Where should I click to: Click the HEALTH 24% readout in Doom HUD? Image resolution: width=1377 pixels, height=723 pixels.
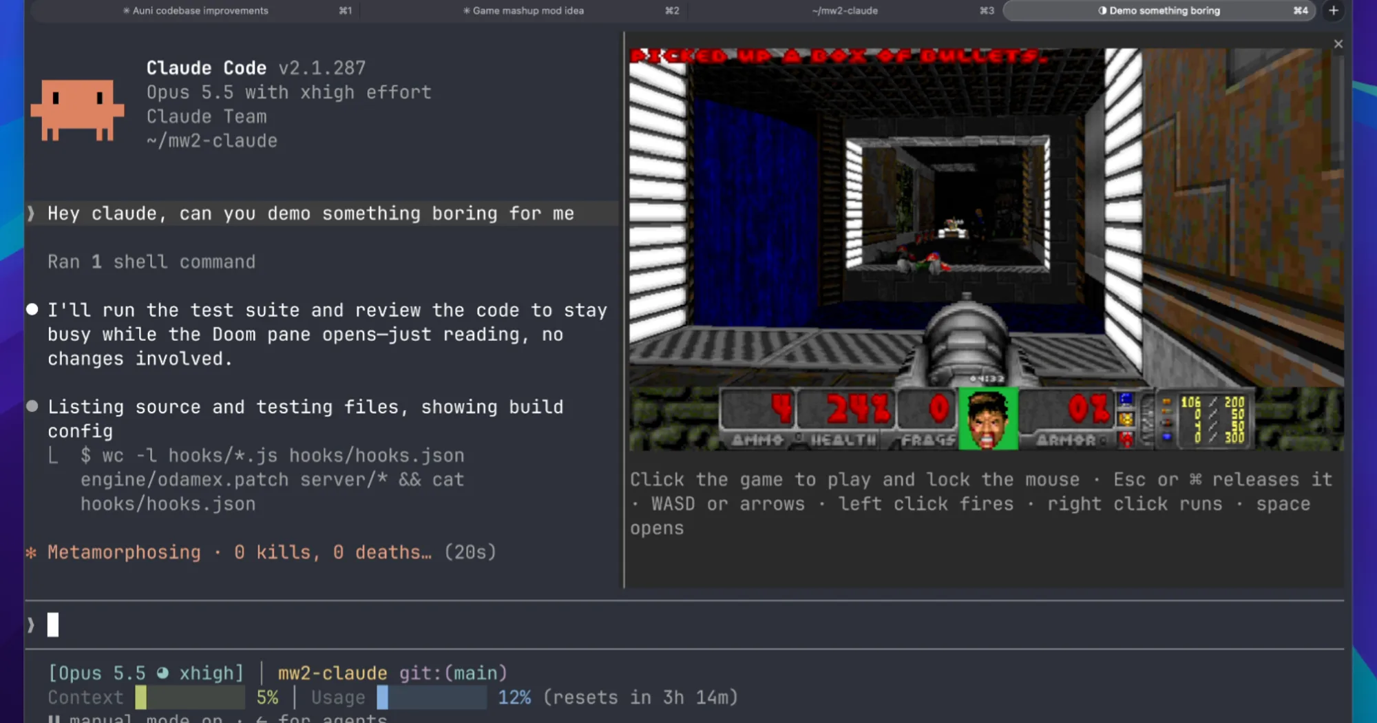click(x=846, y=419)
